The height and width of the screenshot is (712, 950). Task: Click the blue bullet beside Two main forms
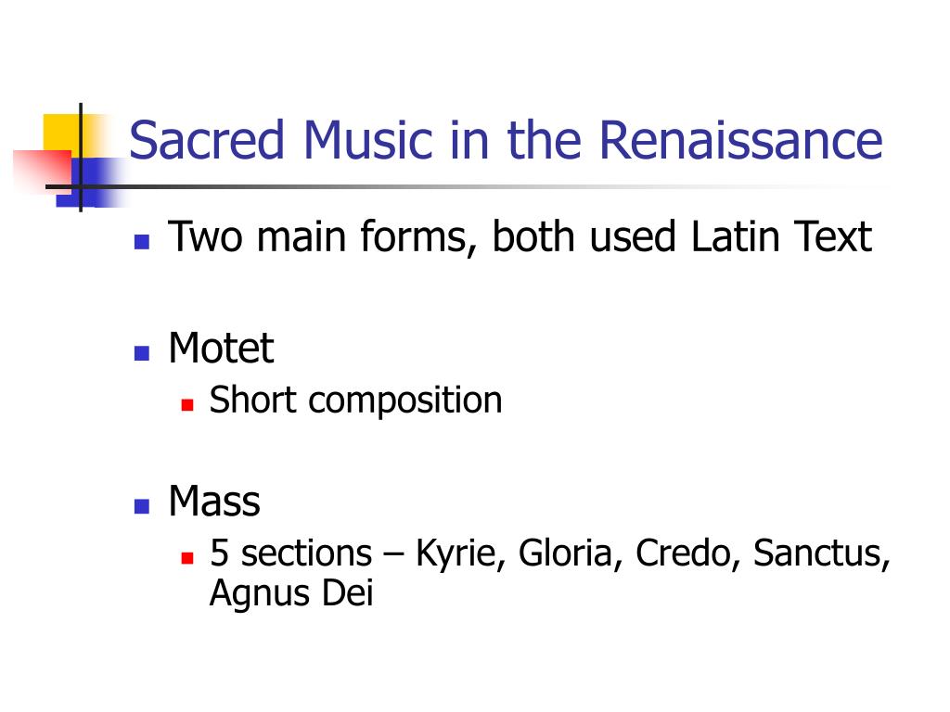pyautogui.click(x=142, y=242)
